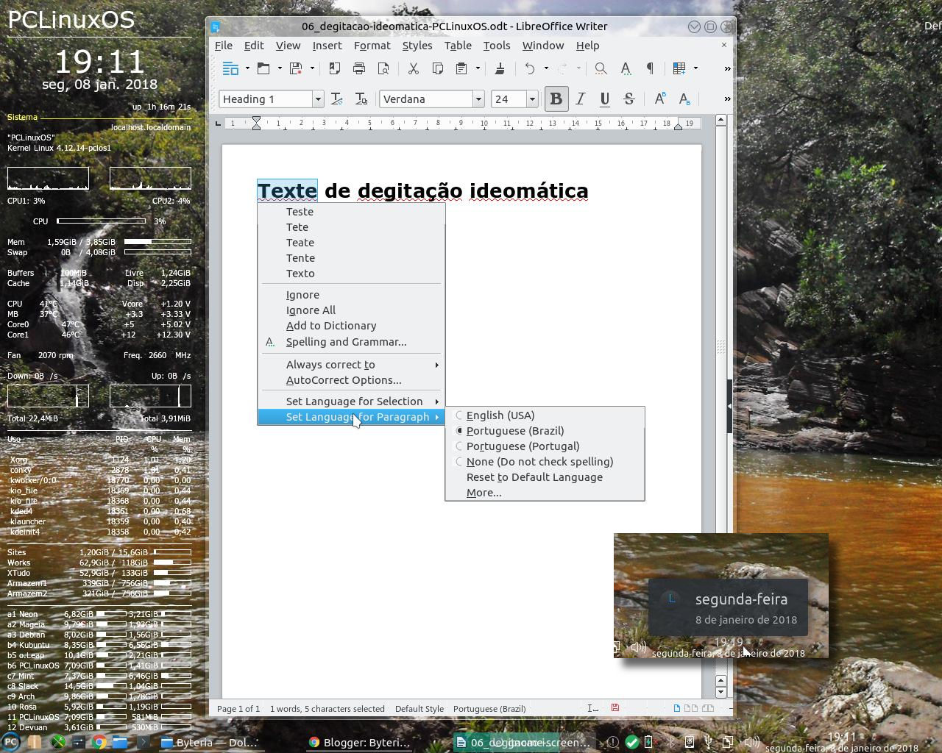Viewport: 942px width, 753px height.
Task: Click the document modified save indicator in status bar
Action: tap(615, 708)
